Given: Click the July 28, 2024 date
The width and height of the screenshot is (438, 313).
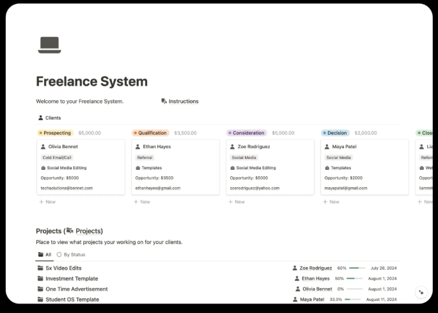Looking at the screenshot, I should coord(384,268).
